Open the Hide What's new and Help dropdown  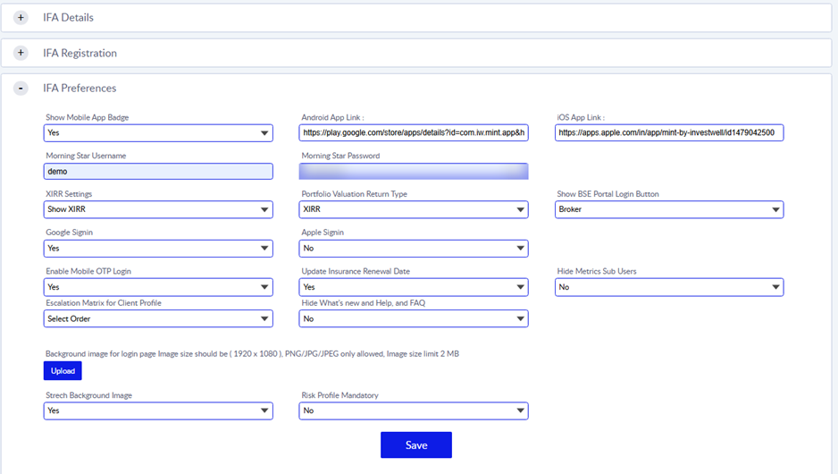[414, 318]
